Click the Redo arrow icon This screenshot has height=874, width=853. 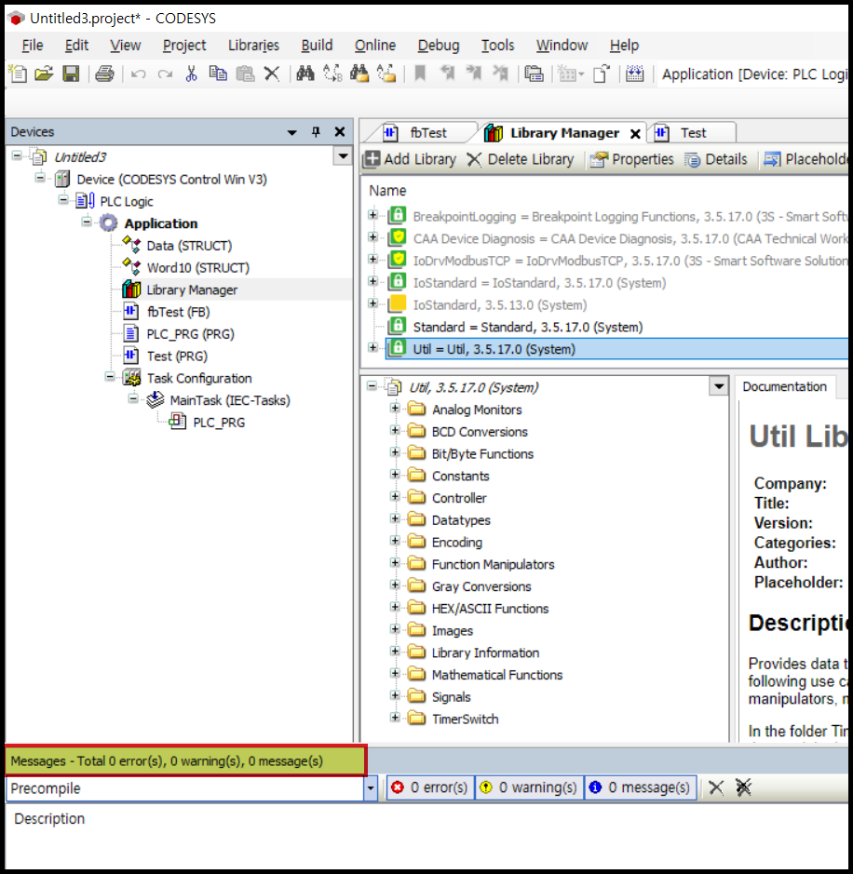pyautogui.click(x=165, y=74)
